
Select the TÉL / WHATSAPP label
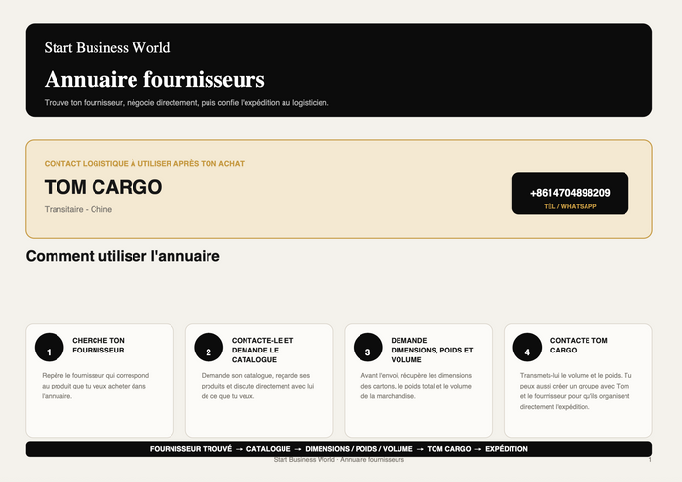click(x=570, y=206)
